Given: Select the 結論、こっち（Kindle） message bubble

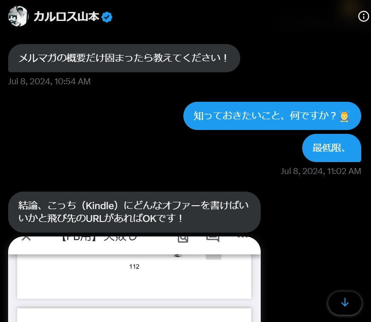Looking at the screenshot, I should click(134, 212).
